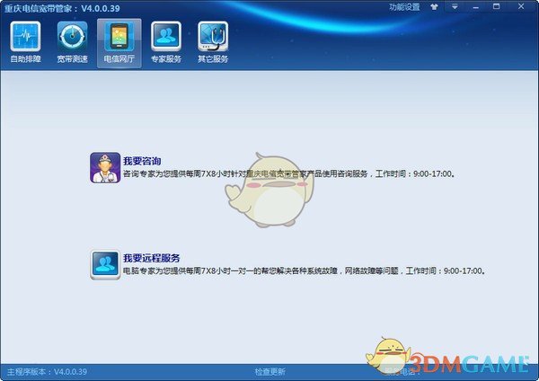539x381 pixels.
Task: Click the doctor avatar icon for 我要咨询
Action: click(105, 168)
